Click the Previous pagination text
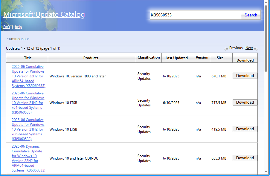The height and width of the screenshot is (176, 270). click(236, 48)
